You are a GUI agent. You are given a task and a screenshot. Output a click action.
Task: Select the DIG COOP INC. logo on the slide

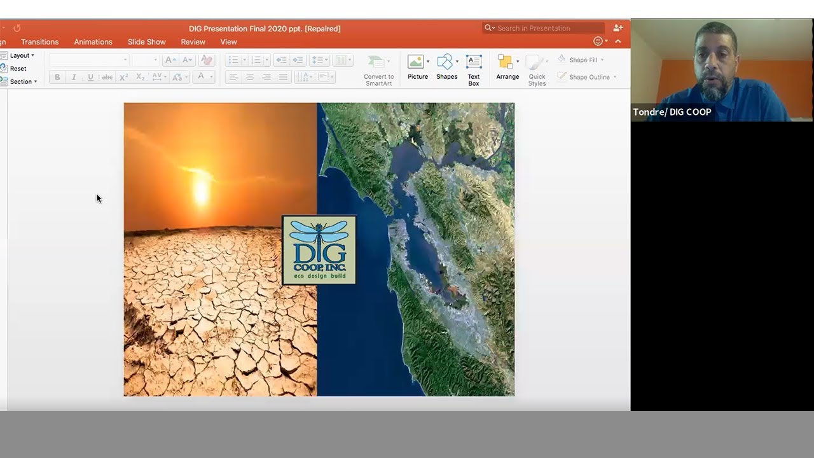[x=319, y=250]
